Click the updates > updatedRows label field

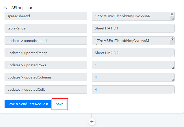pyautogui.click(x=46, y=65)
